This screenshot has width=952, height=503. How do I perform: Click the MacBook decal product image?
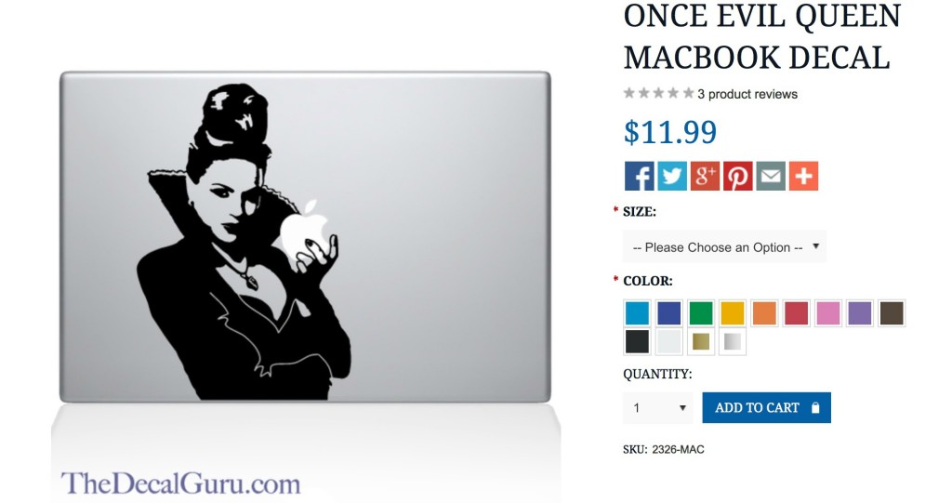click(x=305, y=237)
